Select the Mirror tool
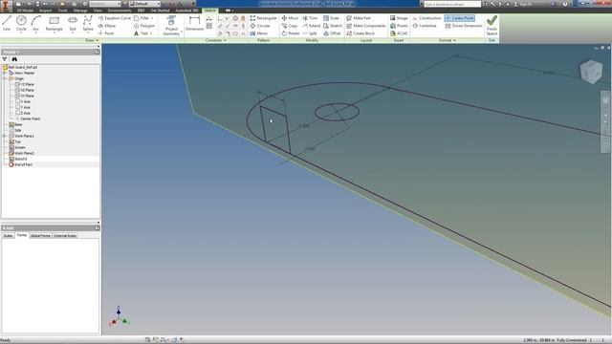612x344 pixels. coord(259,33)
